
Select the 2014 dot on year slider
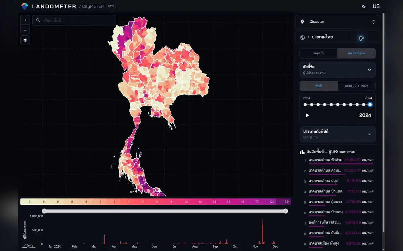305,104
